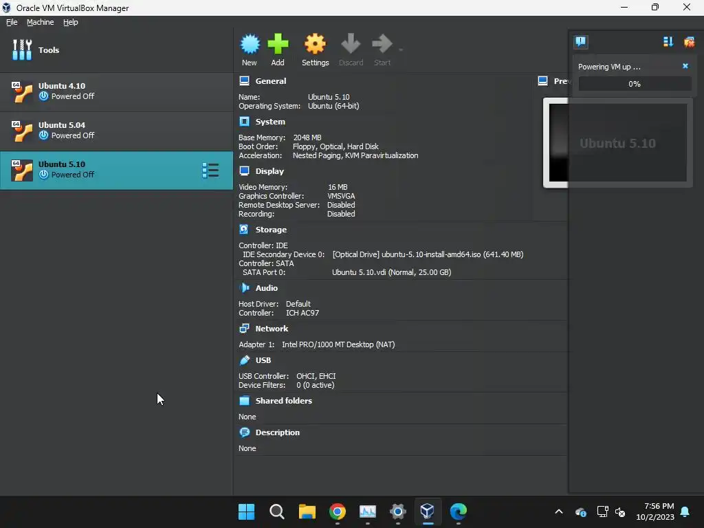704x528 pixels.
Task: Cancel the Powering VM up notification
Action: point(685,66)
